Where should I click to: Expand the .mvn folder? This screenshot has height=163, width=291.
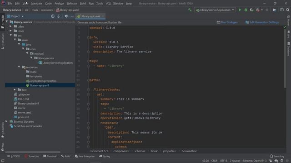[11, 31]
